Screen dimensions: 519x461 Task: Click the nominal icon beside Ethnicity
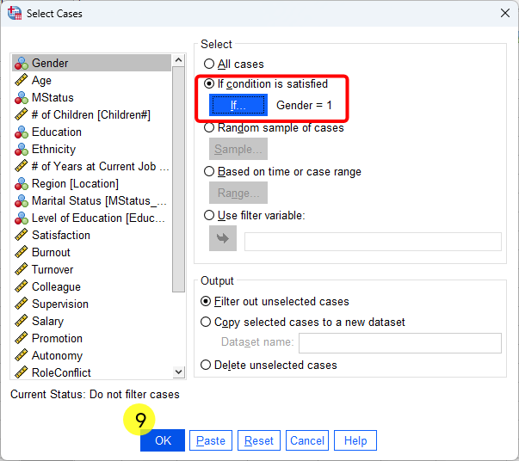coord(22,149)
